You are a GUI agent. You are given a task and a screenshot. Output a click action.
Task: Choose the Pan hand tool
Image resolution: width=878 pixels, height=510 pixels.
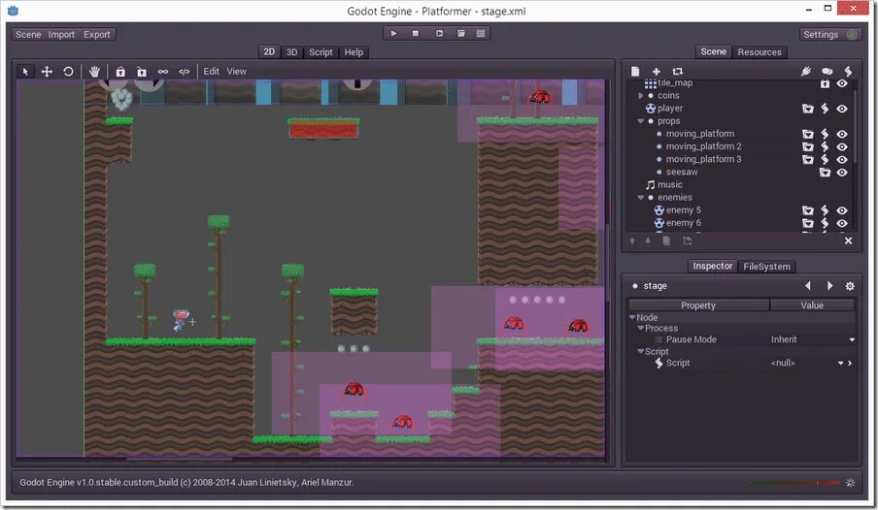94,72
